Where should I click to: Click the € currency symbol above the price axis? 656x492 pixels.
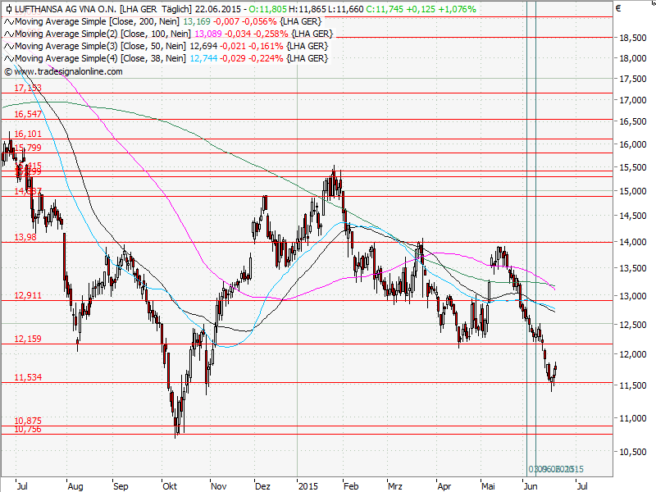tap(618, 9)
